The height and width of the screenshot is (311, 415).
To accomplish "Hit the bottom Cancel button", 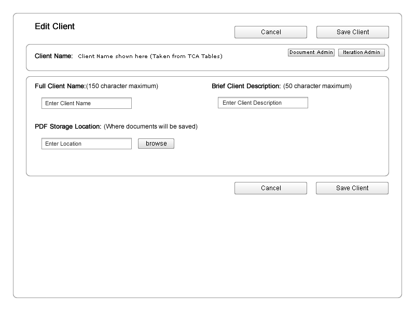I will coord(270,188).
